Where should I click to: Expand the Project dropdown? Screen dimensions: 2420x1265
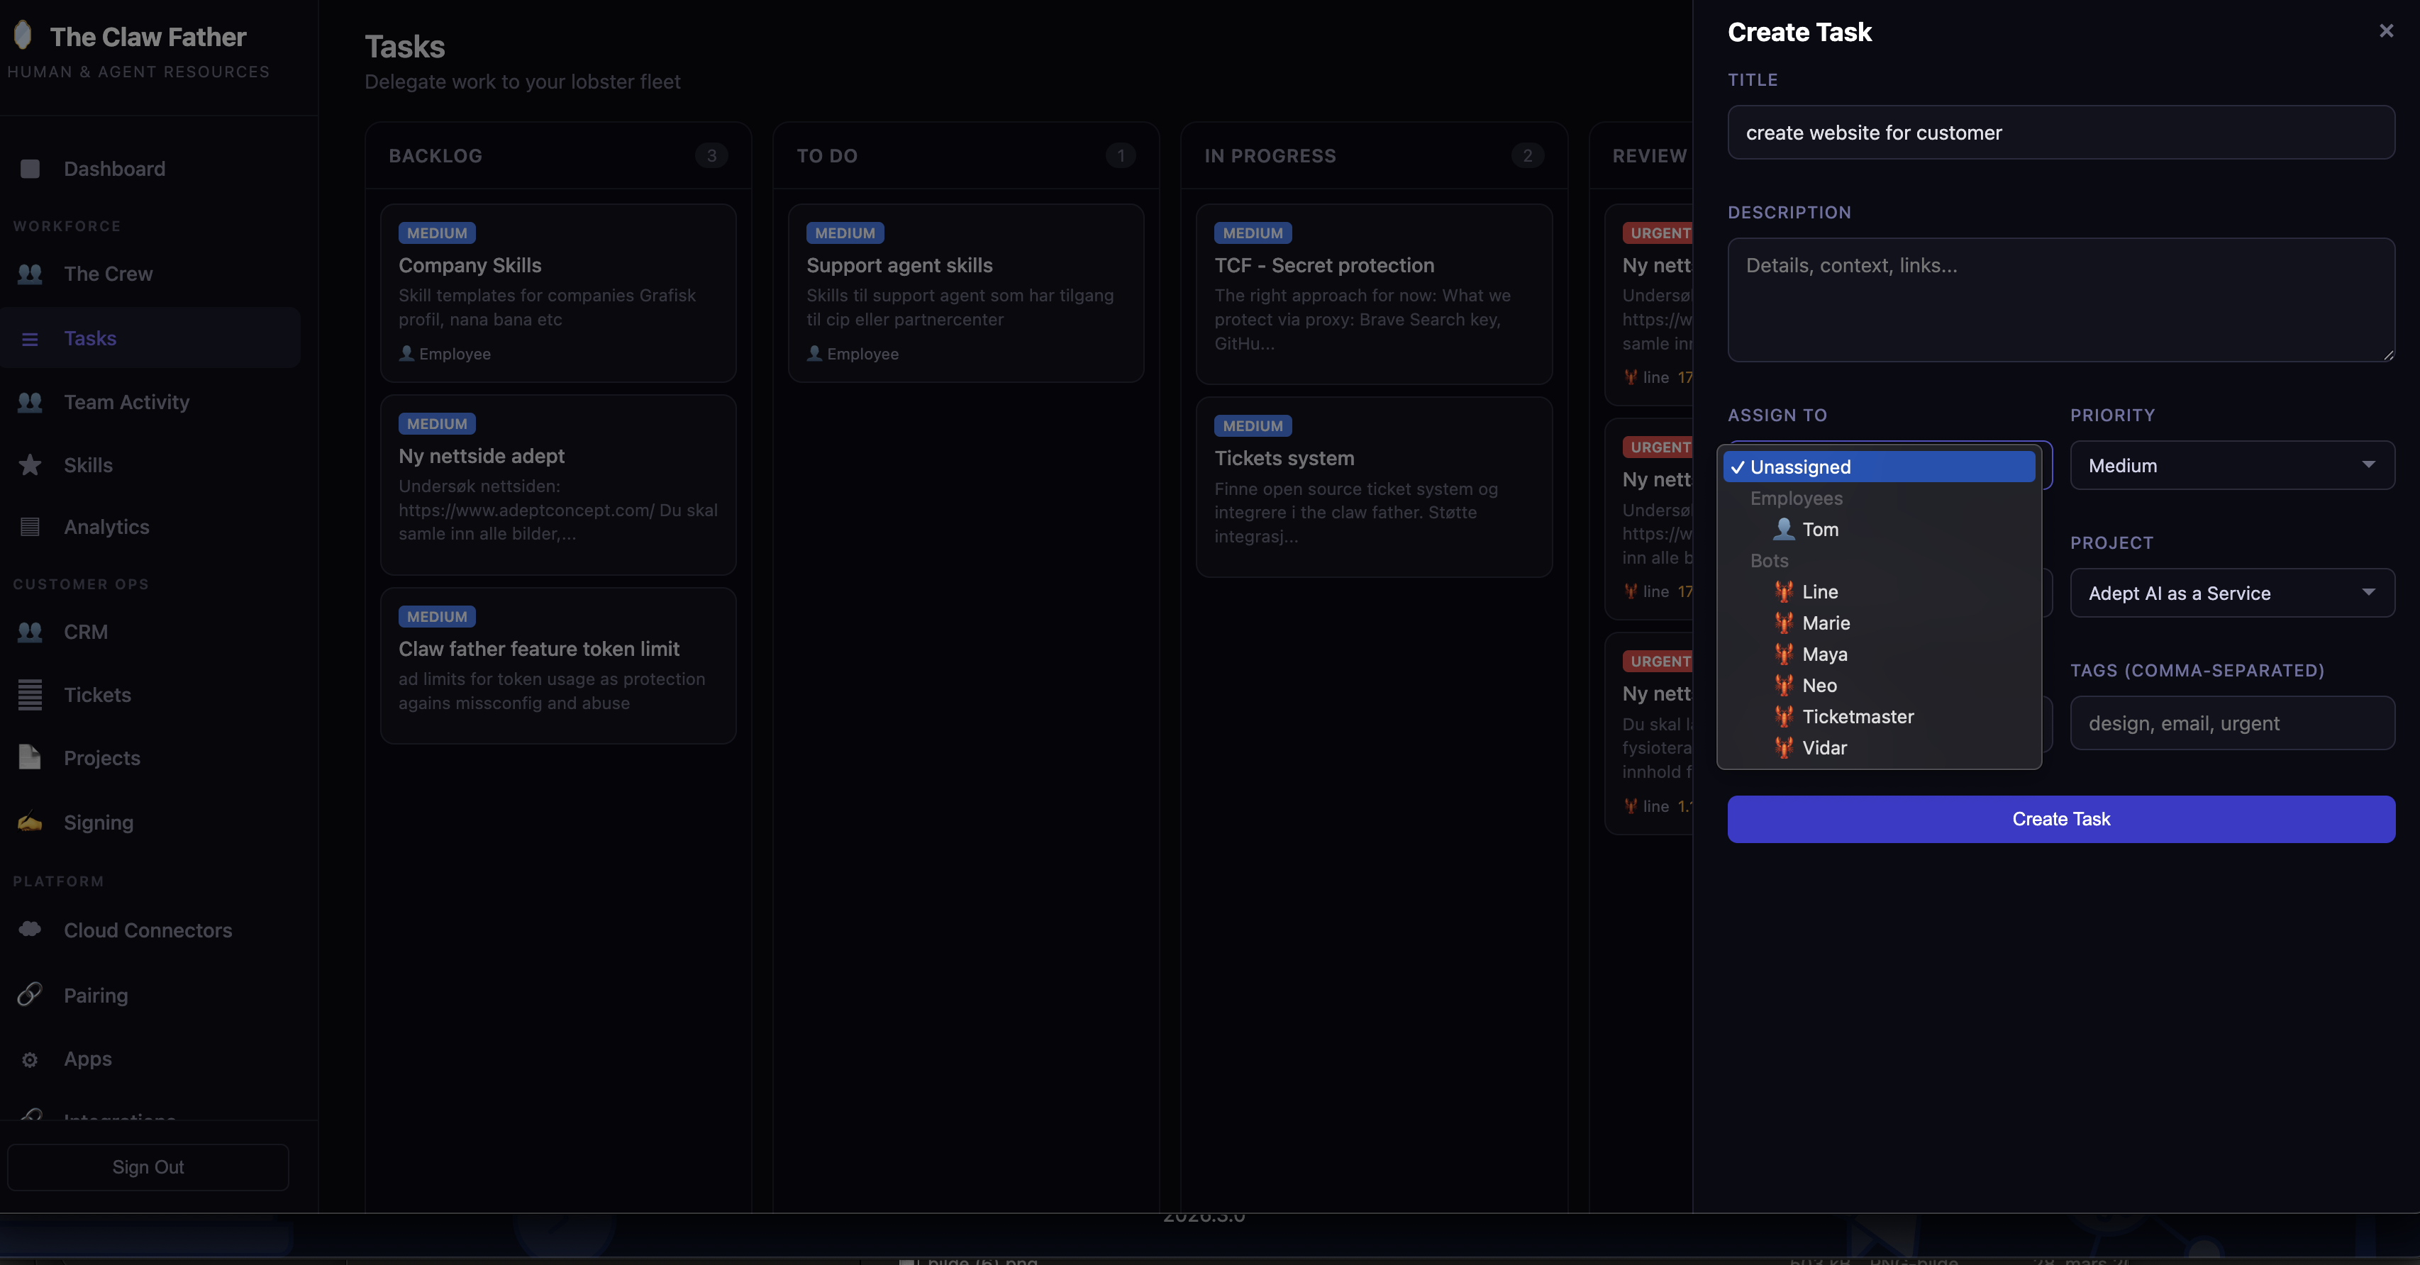tap(2231, 594)
